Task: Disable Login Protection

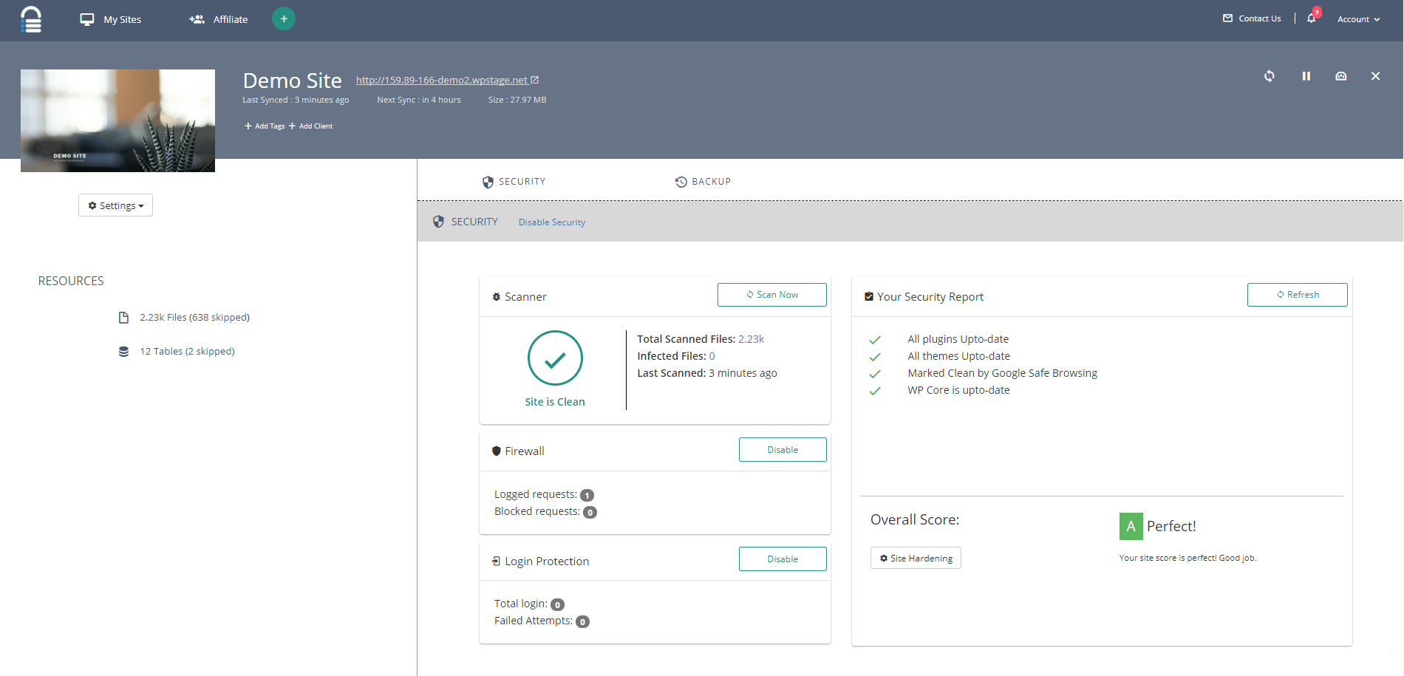Action: (782, 559)
